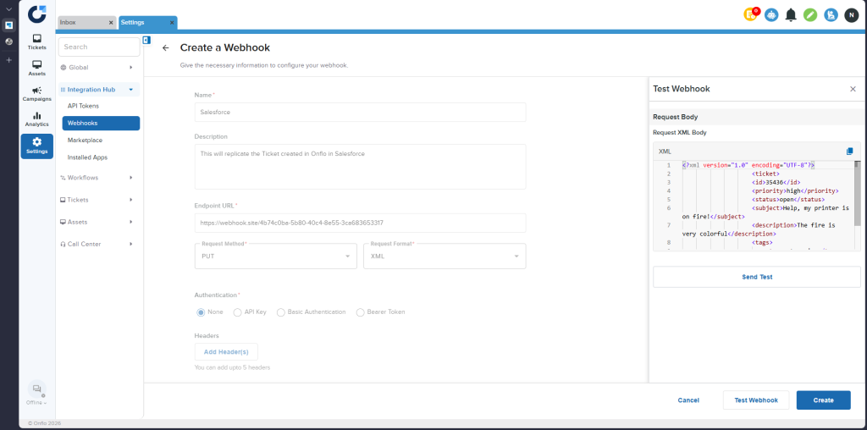Click the blue person help icon

(831, 15)
